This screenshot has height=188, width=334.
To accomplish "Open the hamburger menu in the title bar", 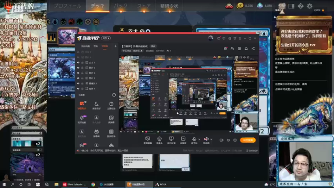I will [240, 38].
